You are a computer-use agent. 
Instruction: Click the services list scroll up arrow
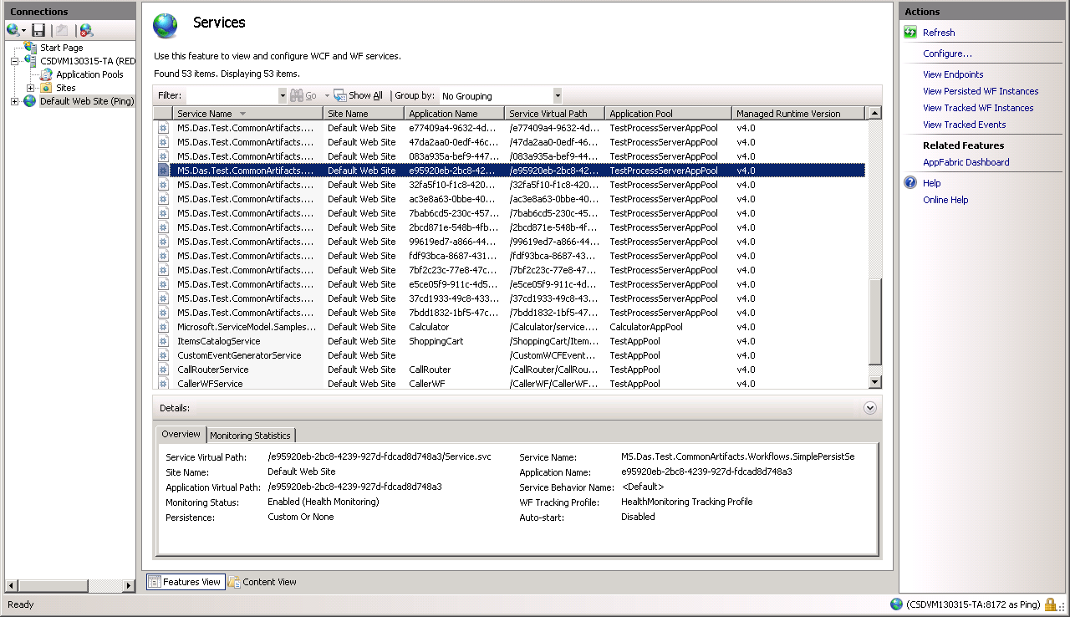[x=875, y=113]
